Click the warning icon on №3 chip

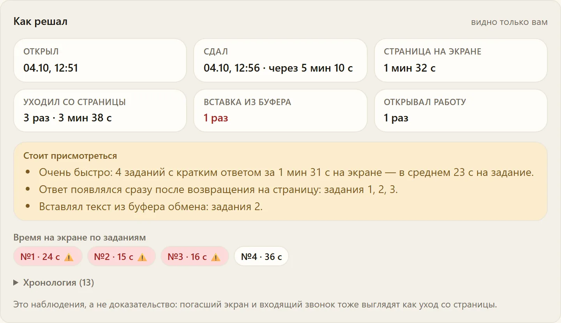[216, 257]
